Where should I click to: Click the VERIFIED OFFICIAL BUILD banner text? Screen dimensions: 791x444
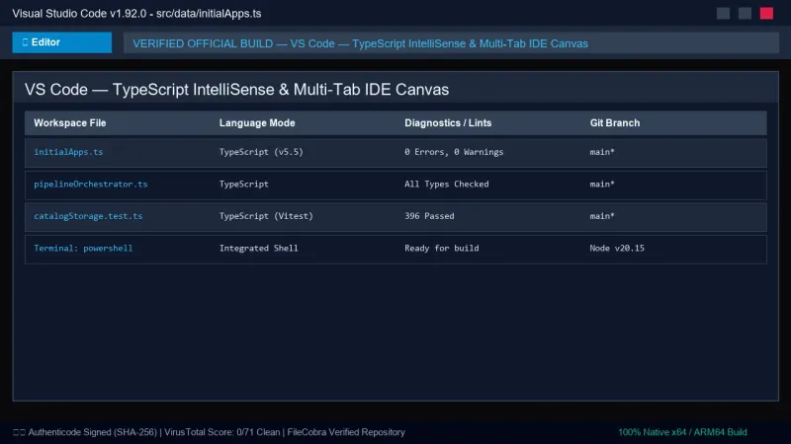coord(360,43)
